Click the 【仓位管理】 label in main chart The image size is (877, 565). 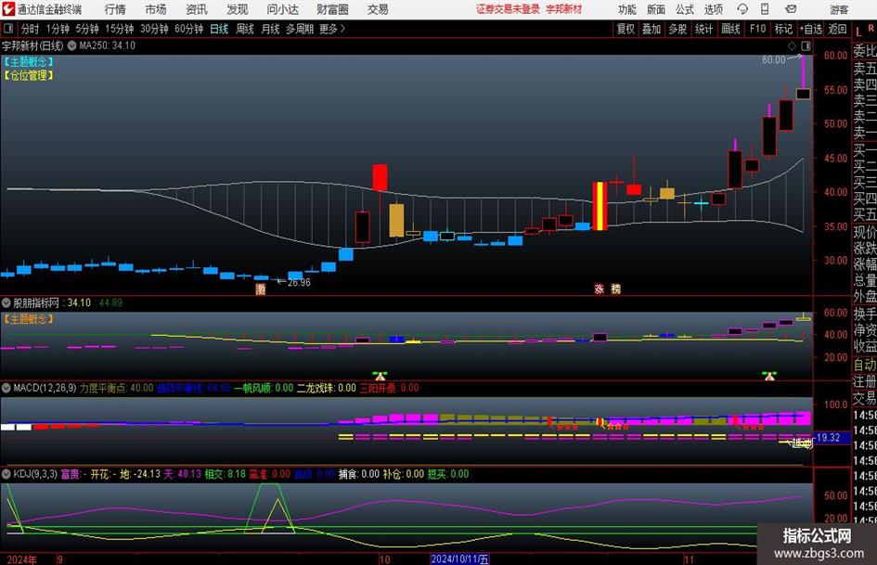click(28, 75)
